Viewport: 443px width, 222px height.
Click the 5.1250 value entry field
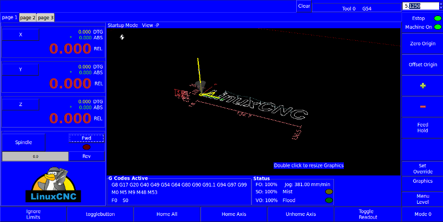click(x=420, y=6)
